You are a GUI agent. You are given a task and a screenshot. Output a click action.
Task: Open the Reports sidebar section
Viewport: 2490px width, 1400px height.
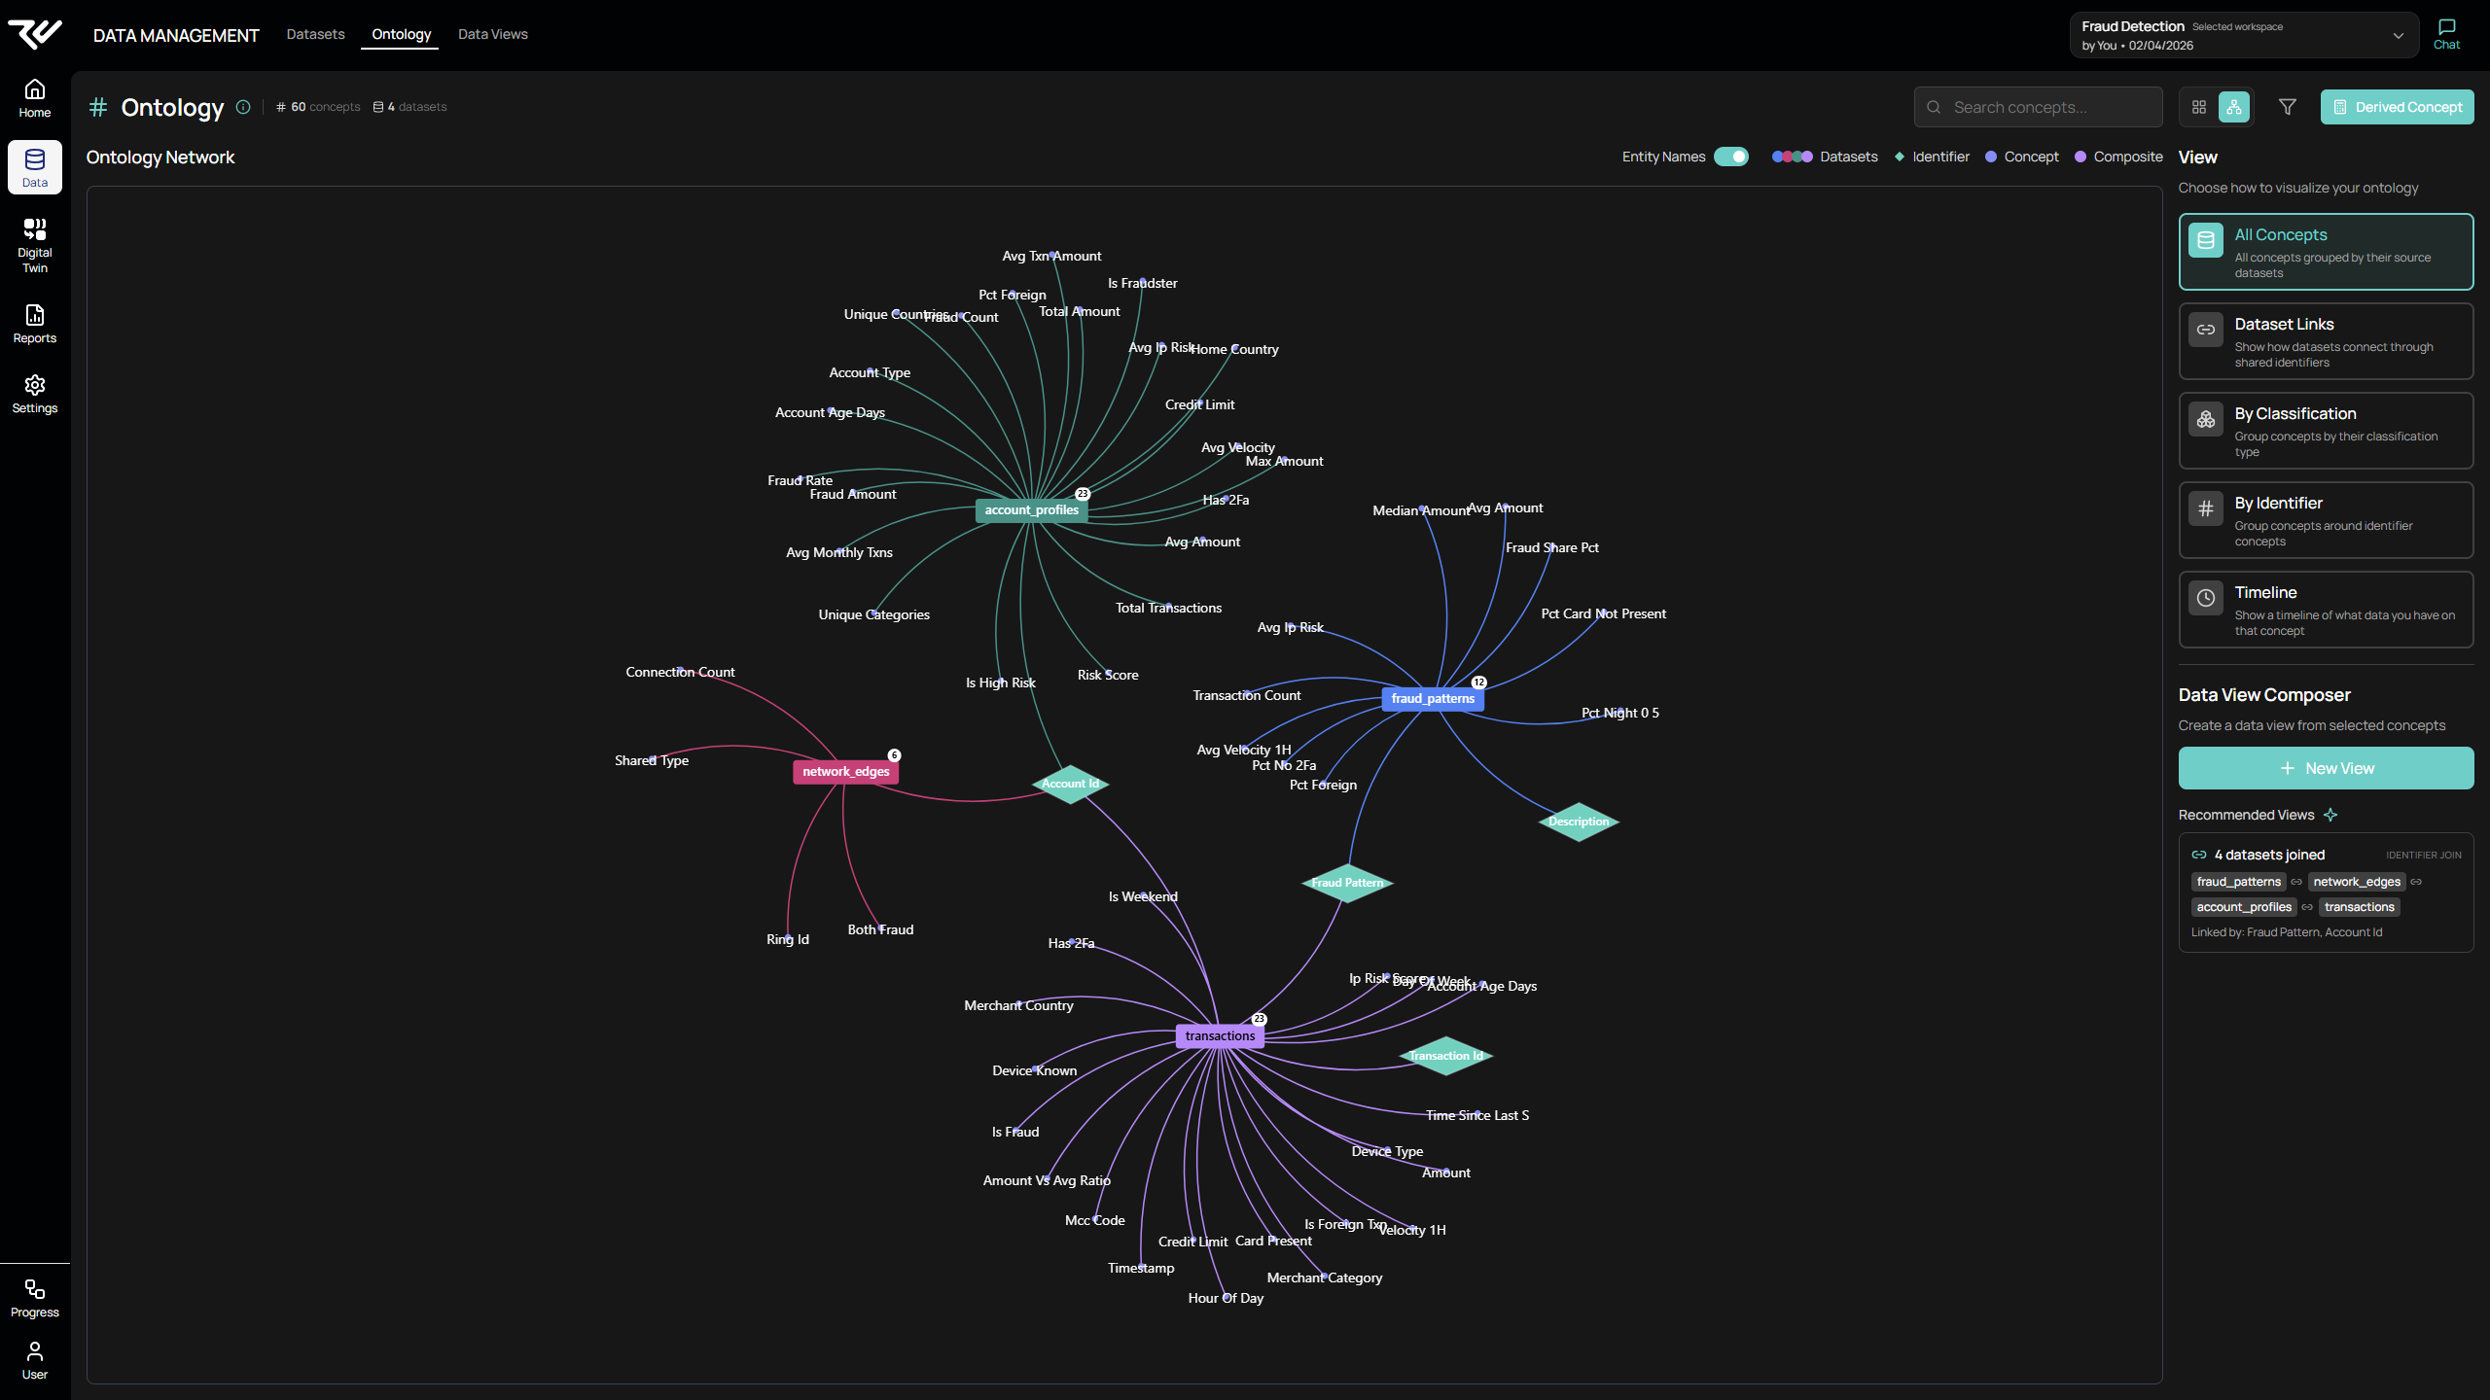click(34, 323)
